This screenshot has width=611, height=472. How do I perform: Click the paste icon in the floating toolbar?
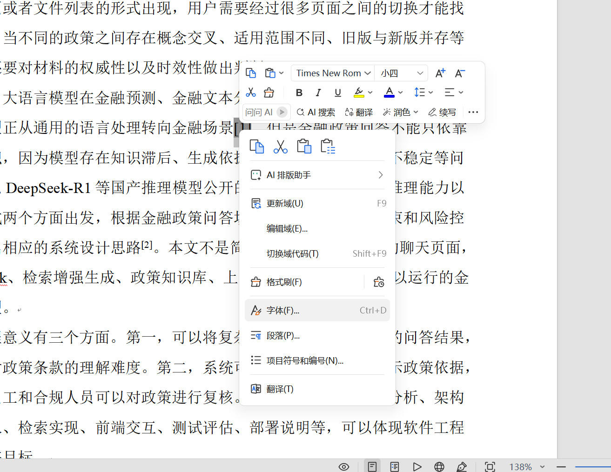270,73
